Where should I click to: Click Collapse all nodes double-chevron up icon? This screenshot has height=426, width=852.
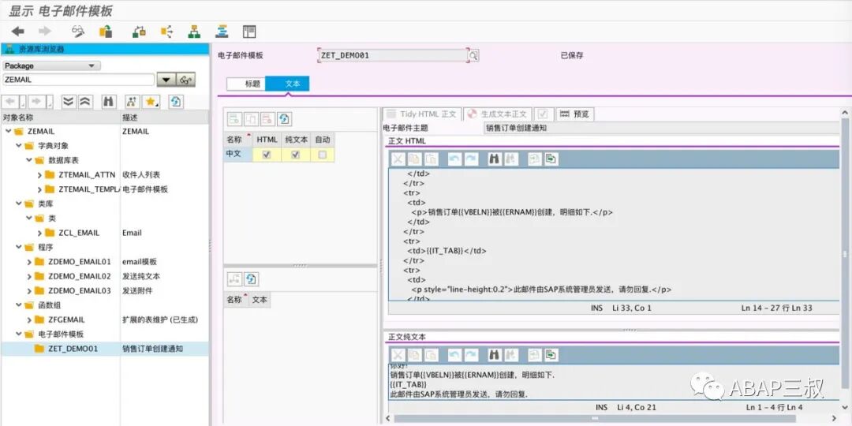(x=85, y=102)
